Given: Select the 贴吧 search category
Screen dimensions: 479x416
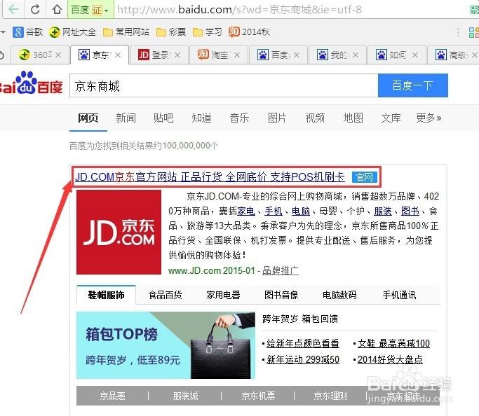Looking at the screenshot, I should (x=163, y=118).
